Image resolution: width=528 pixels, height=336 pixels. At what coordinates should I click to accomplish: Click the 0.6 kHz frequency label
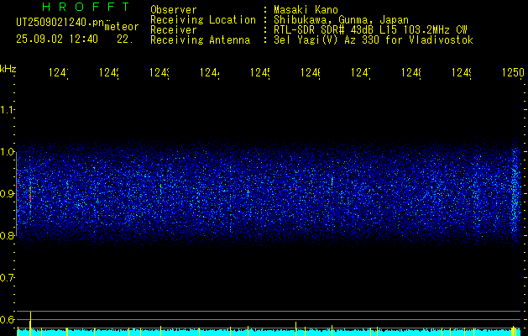(x=7, y=319)
